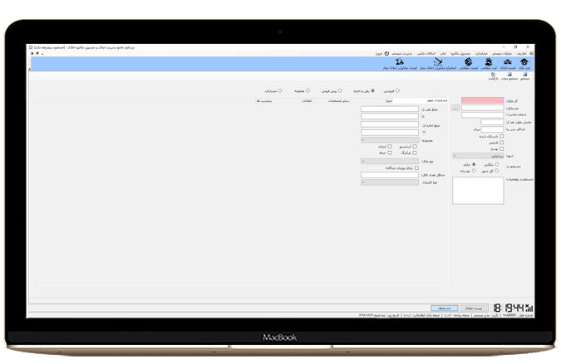Select the Mortgage and Rent (رهن و اجاره) radio
Image resolution: width=561 pixels, height=364 pixels.
[x=373, y=91]
